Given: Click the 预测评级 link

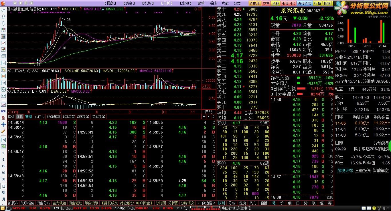Looking at the screenshot, I should click(345, 170).
